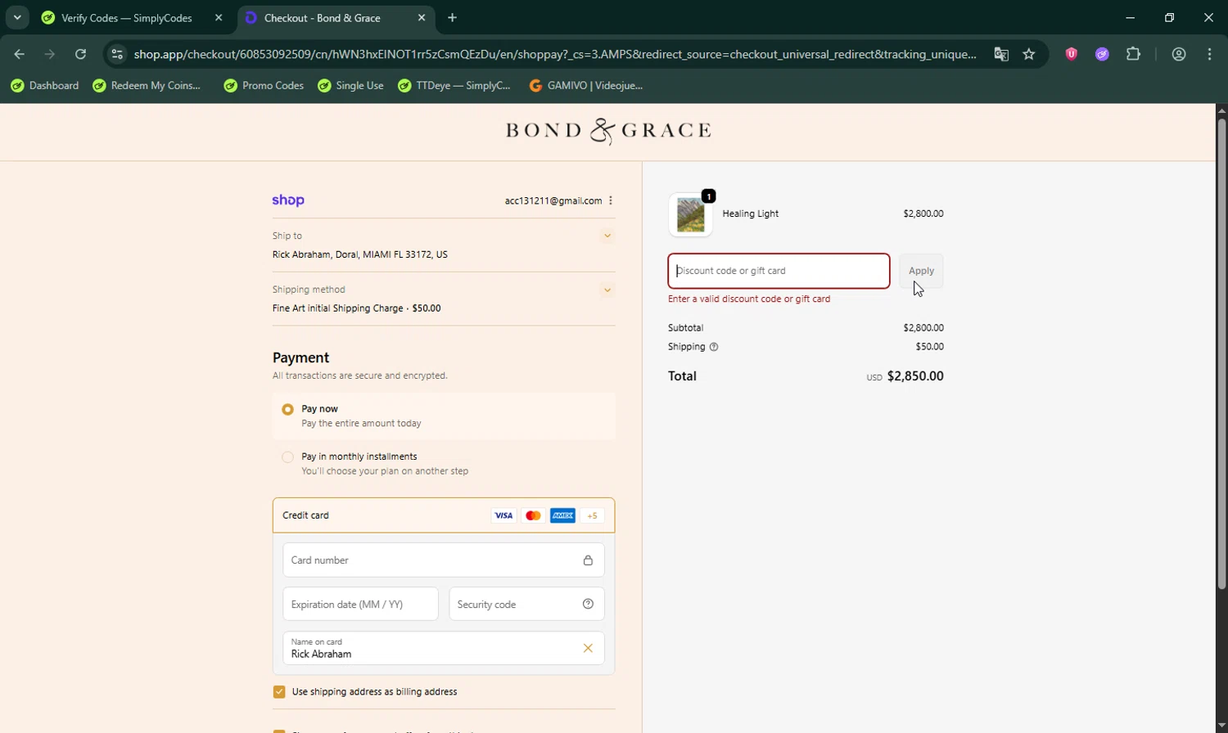
Task: Clear the Name on card field
Action: click(588, 648)
